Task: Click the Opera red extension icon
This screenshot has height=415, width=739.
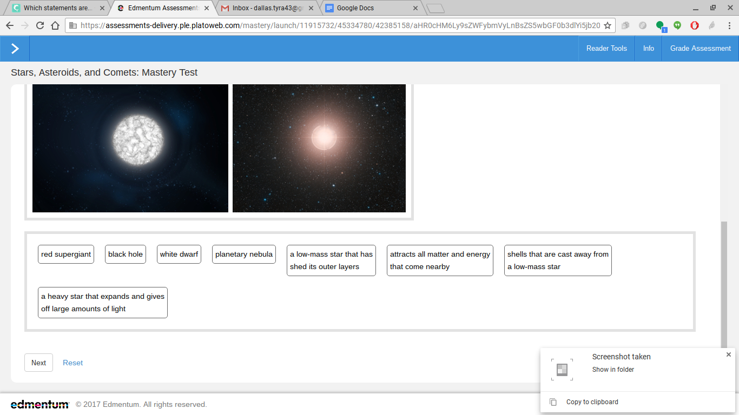Action: click(x=695, y=25)
